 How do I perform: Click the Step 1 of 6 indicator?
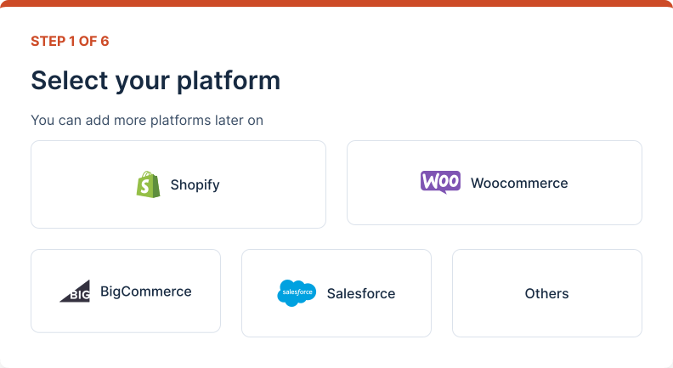70,41
